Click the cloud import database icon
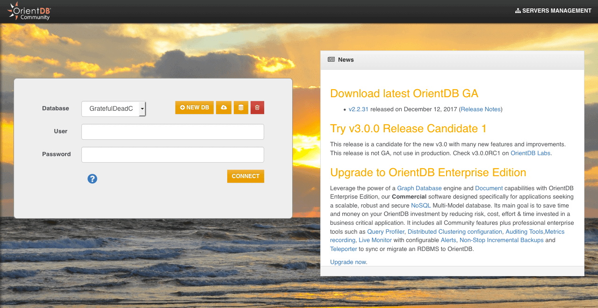The image size is (598, 308). coord(223,108)
